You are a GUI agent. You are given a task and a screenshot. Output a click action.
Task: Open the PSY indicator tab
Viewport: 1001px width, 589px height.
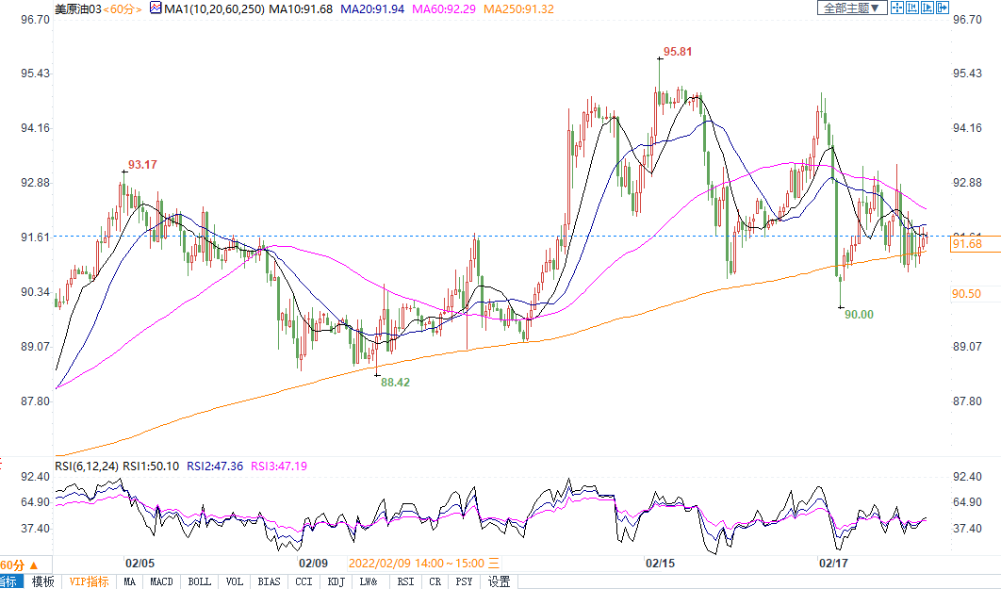click(x=464, y=581)
